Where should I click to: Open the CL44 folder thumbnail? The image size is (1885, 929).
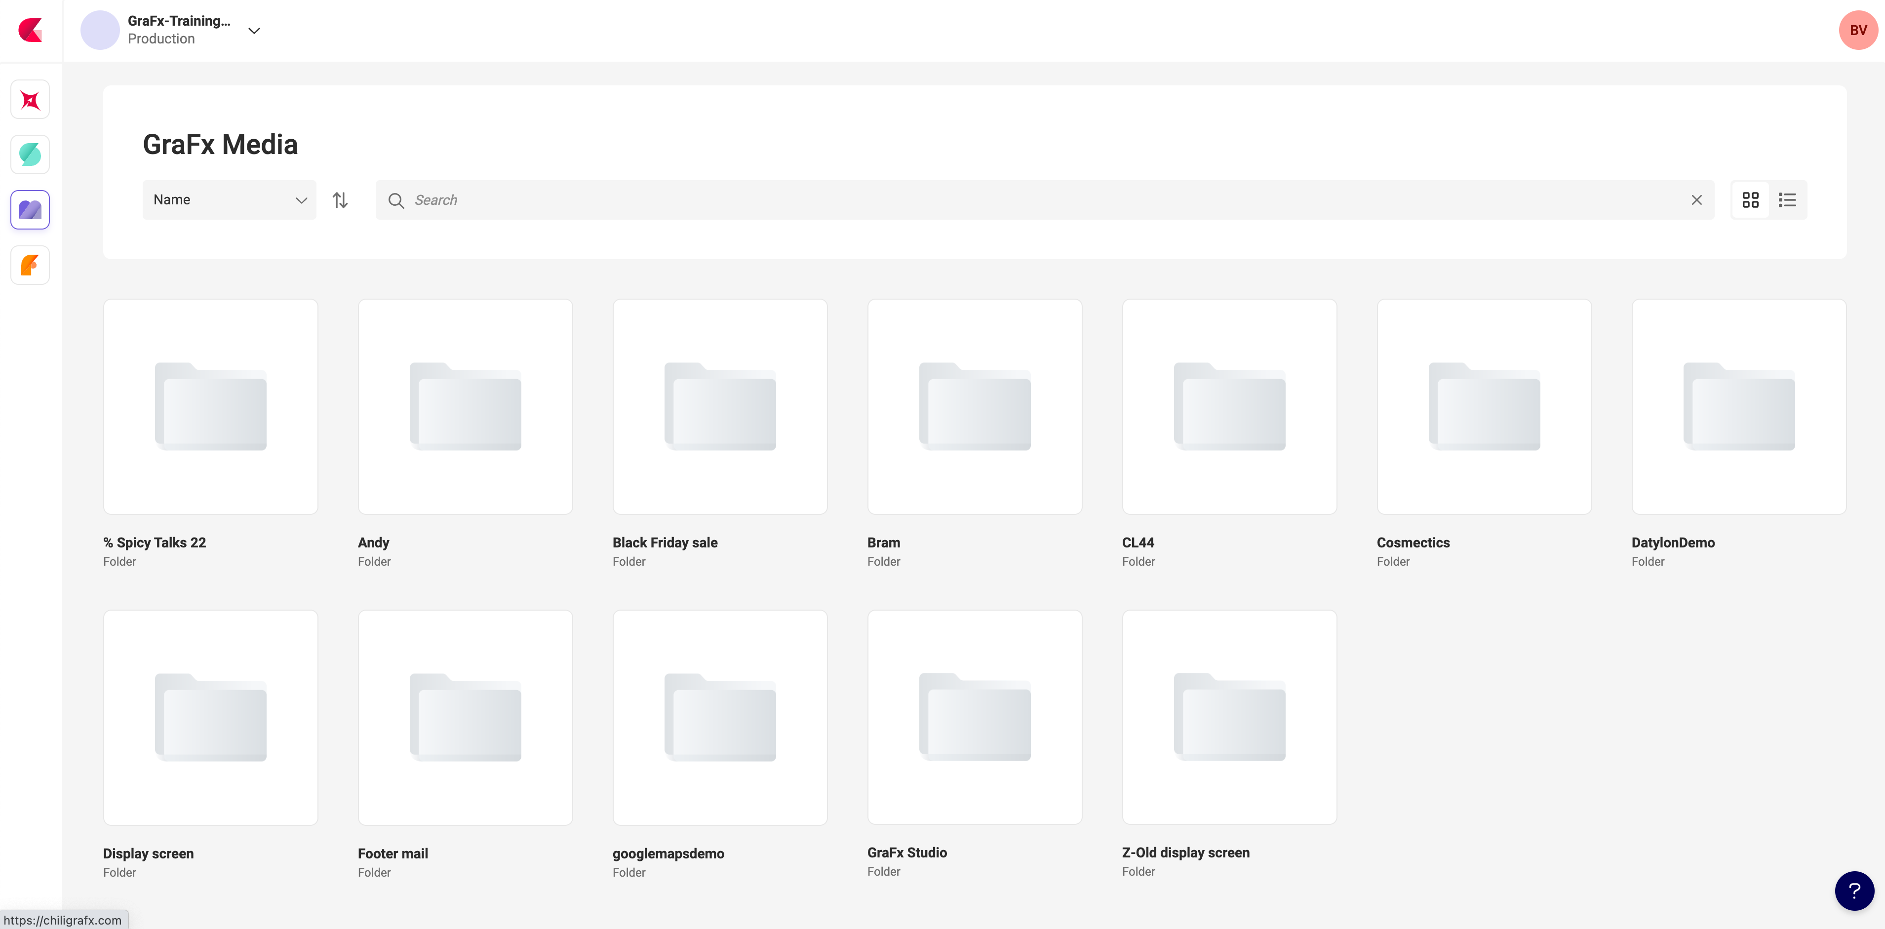(1229, 407)
